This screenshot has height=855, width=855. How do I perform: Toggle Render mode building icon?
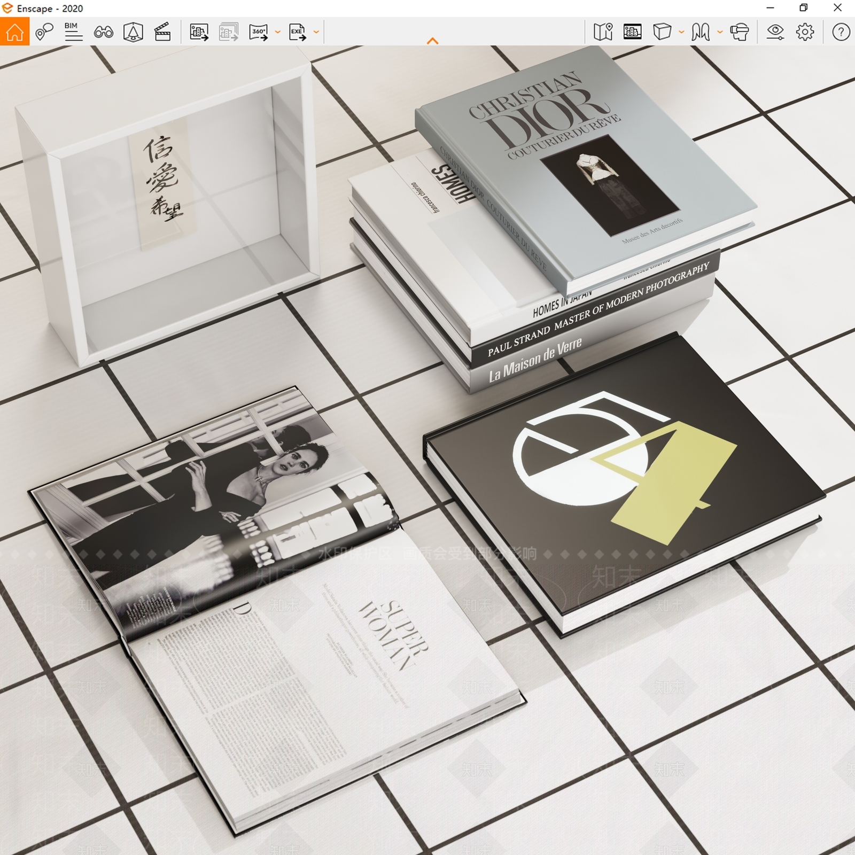click(x=632, y=32)
